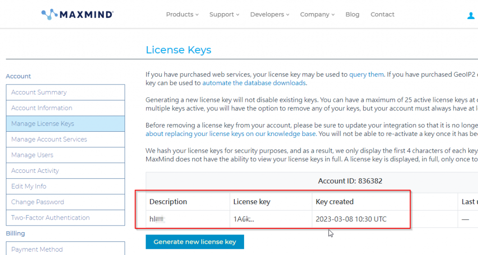Select the '2023-03-08 10:30 UTC' cell
This screenshot has width=478, height=255.
click(x=385, y=219)
